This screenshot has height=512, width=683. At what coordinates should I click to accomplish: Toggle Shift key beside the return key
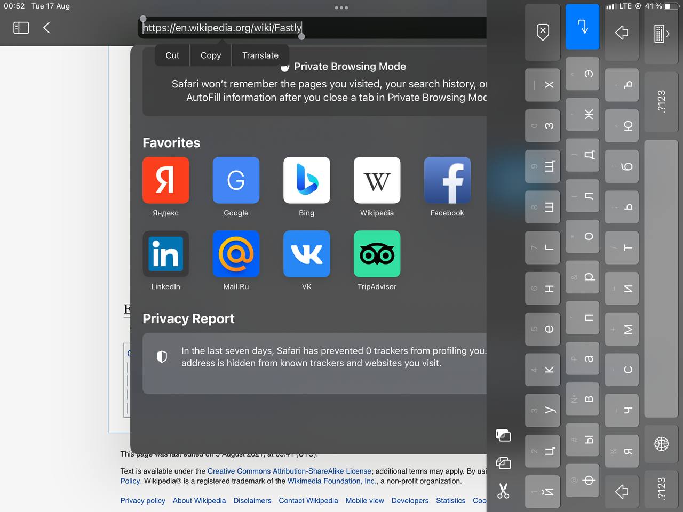pyautogui.click(x=622, y=32)
